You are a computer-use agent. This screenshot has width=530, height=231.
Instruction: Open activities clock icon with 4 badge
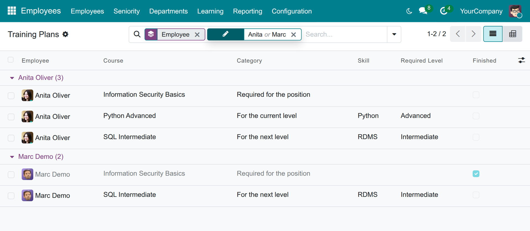(444, 11)
